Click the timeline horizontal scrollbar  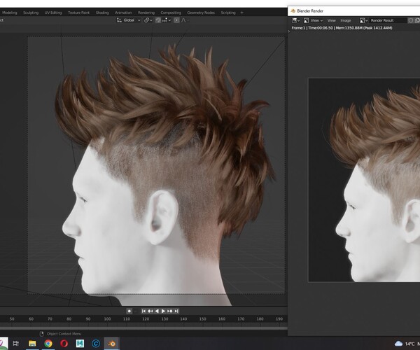pyautogui.click(x=143, y=328)
